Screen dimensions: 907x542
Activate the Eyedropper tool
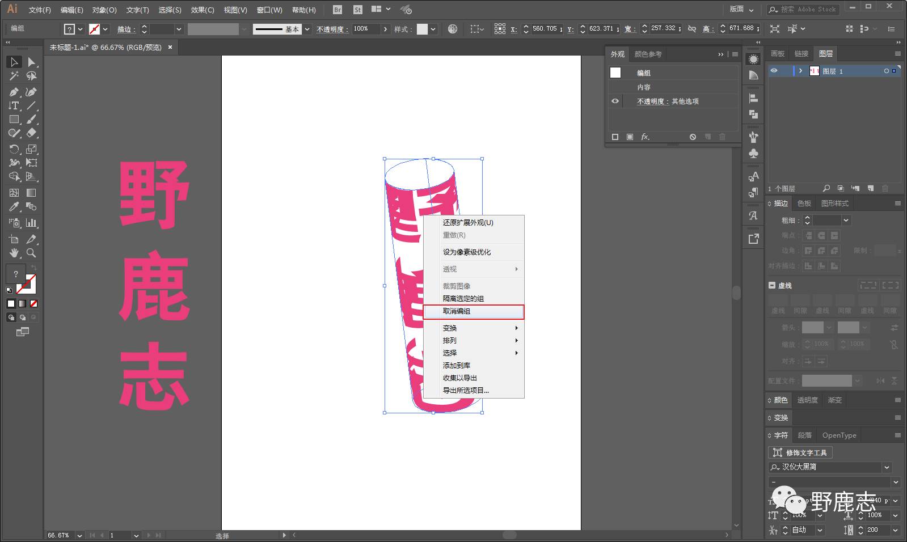[14, 207]
